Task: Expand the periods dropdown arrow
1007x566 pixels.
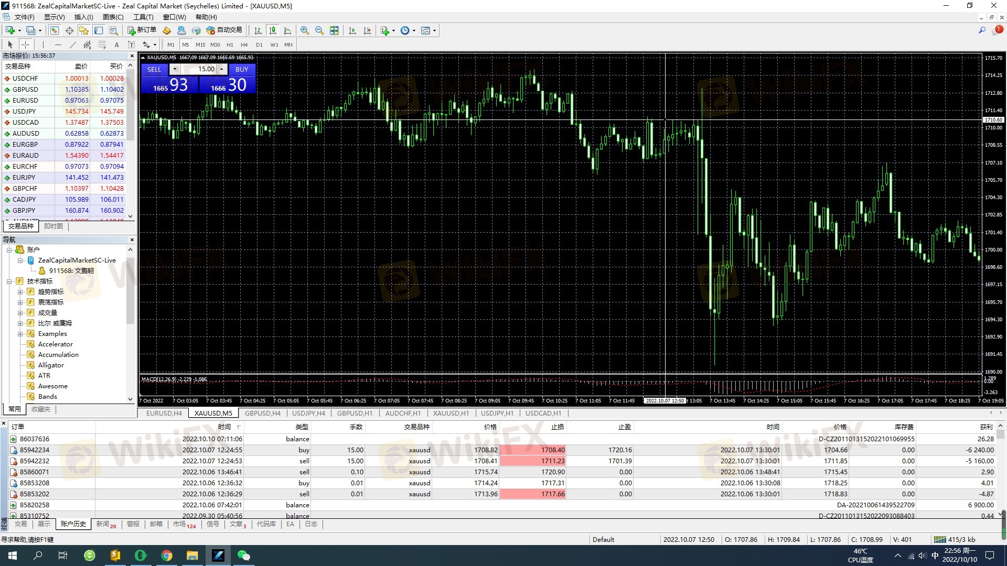Action: point(414,30)
